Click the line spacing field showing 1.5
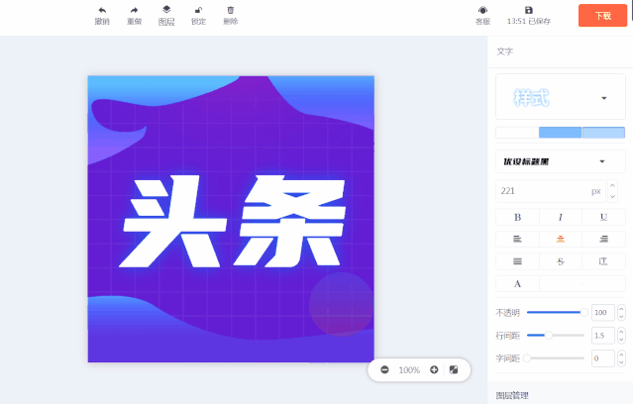This screenshot has width=633, height=404. 602,336
